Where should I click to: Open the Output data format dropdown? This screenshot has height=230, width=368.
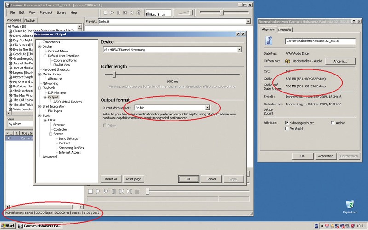point(207,108)
